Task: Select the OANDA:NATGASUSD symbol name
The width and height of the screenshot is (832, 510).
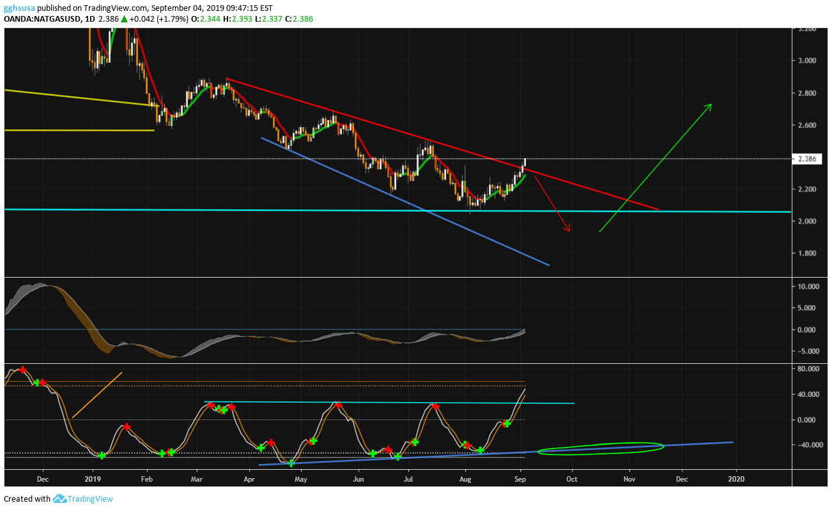Action: (x=43, y=19)
